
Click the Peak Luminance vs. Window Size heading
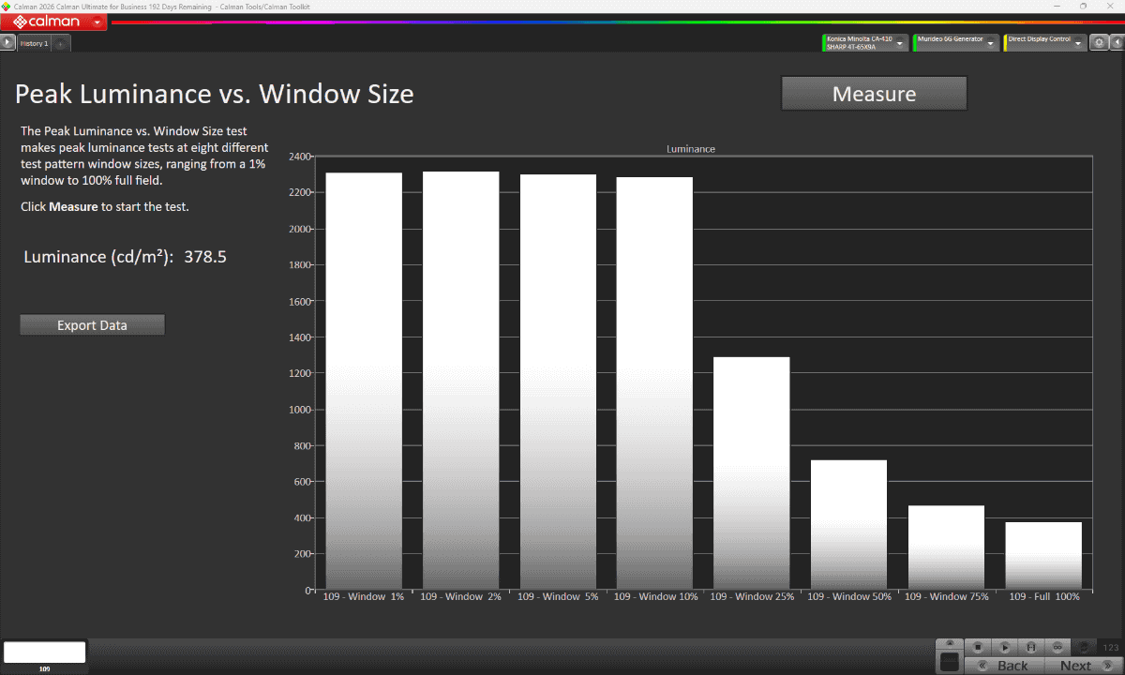215,94
